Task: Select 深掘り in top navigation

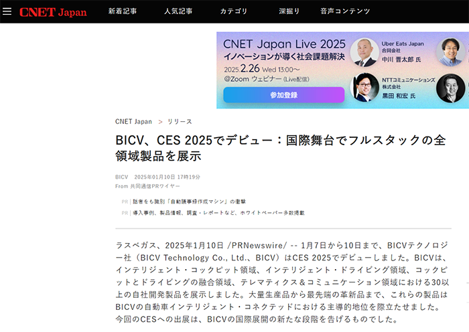Action: pyautogui.click(x=289, y=11)
